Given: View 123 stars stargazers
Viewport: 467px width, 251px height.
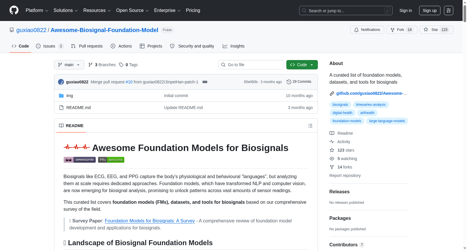Looking at the screenshot, I should (342, 150).
